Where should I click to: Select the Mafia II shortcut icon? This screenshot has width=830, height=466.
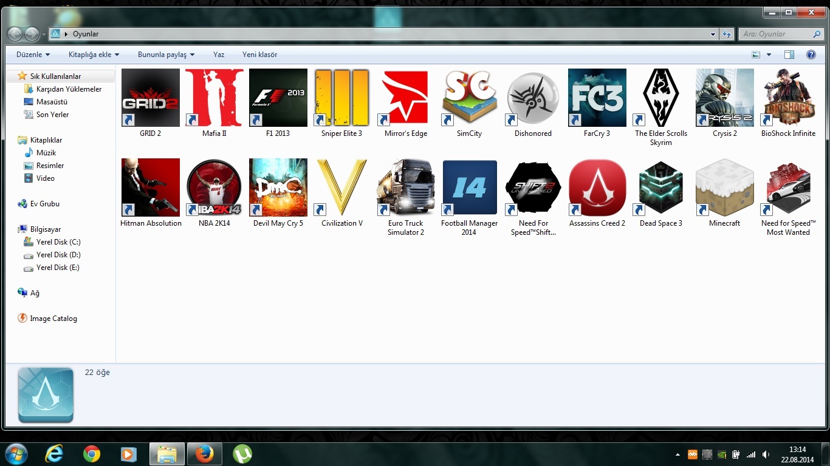pos(214,98)
